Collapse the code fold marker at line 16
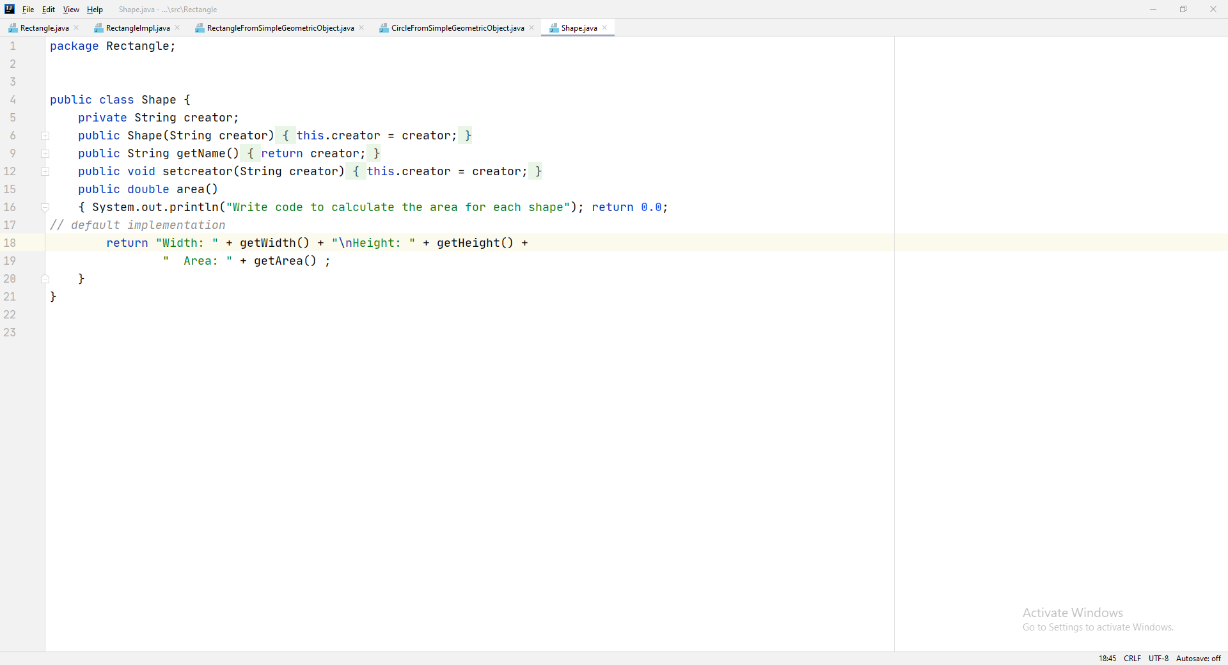 point(45,207)
